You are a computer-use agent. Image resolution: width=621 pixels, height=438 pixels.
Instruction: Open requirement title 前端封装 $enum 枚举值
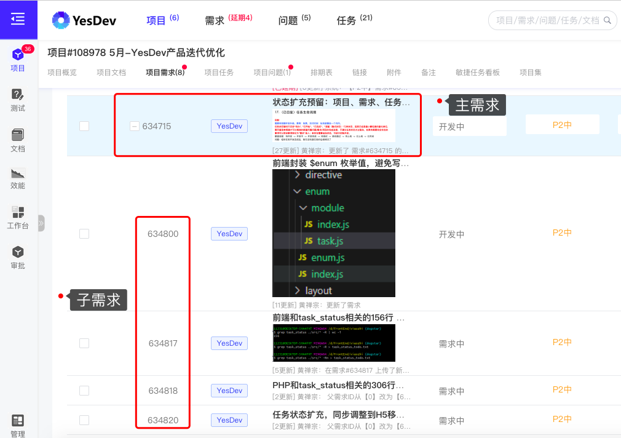click(x=341, y=163)
